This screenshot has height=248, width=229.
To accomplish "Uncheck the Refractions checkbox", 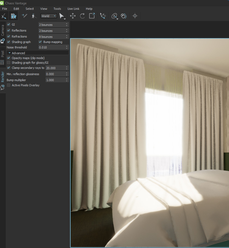I will pos(9,36).
